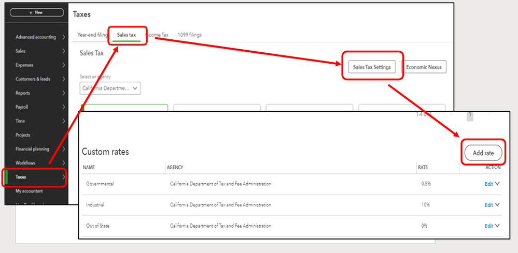
Task: Open Reports in the sidebar
Action: (22, 93)
